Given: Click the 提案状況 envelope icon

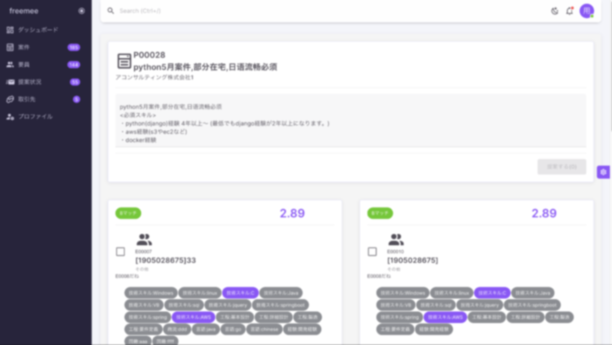Looking at the screenshot, I should coord(10,82).
